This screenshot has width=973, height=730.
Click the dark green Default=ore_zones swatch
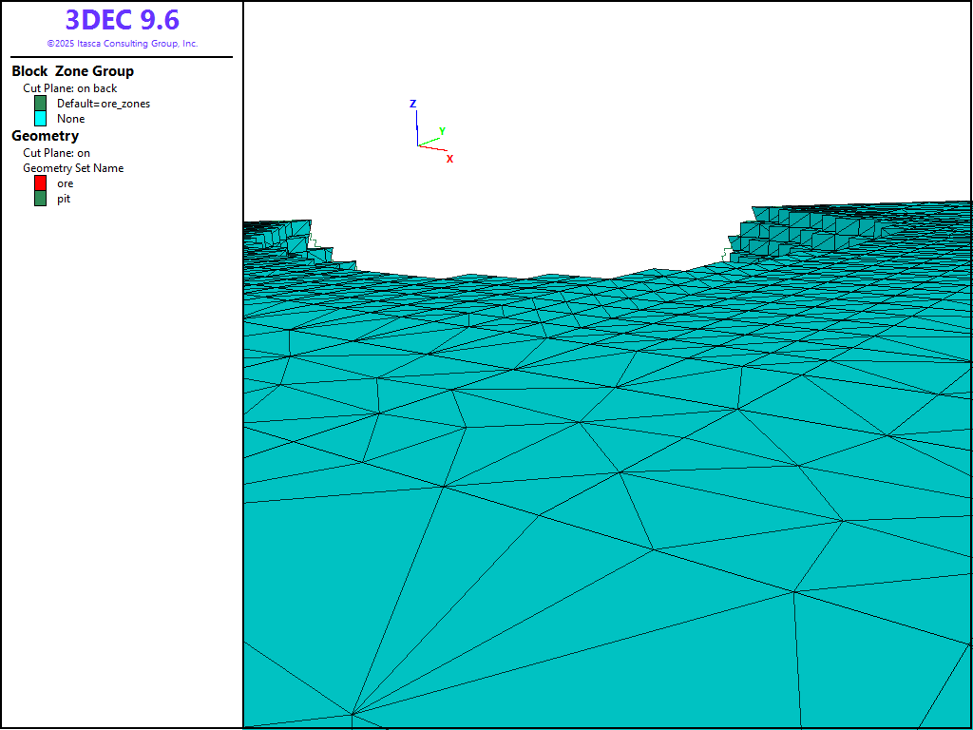(x=40, y=104)
